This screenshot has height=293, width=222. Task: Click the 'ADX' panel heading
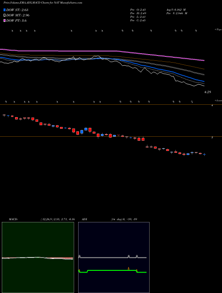85,219
